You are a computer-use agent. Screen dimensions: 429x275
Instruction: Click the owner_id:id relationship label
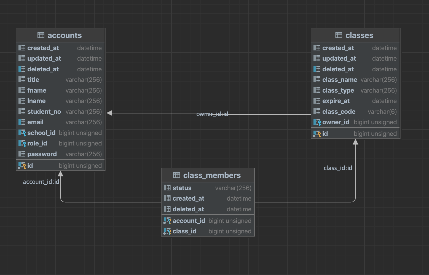point(212,114)
